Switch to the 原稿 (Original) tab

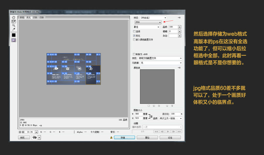[x=22, y=18]
